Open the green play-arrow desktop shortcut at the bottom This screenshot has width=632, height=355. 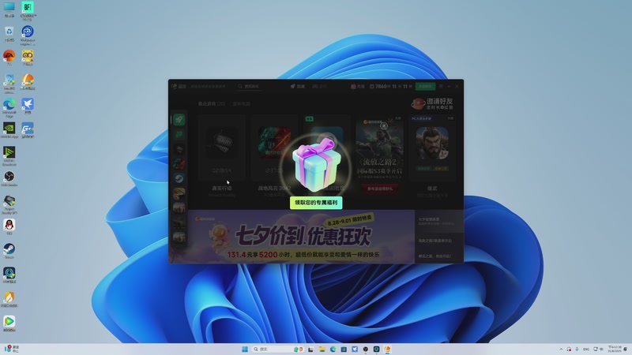point(9,323)
